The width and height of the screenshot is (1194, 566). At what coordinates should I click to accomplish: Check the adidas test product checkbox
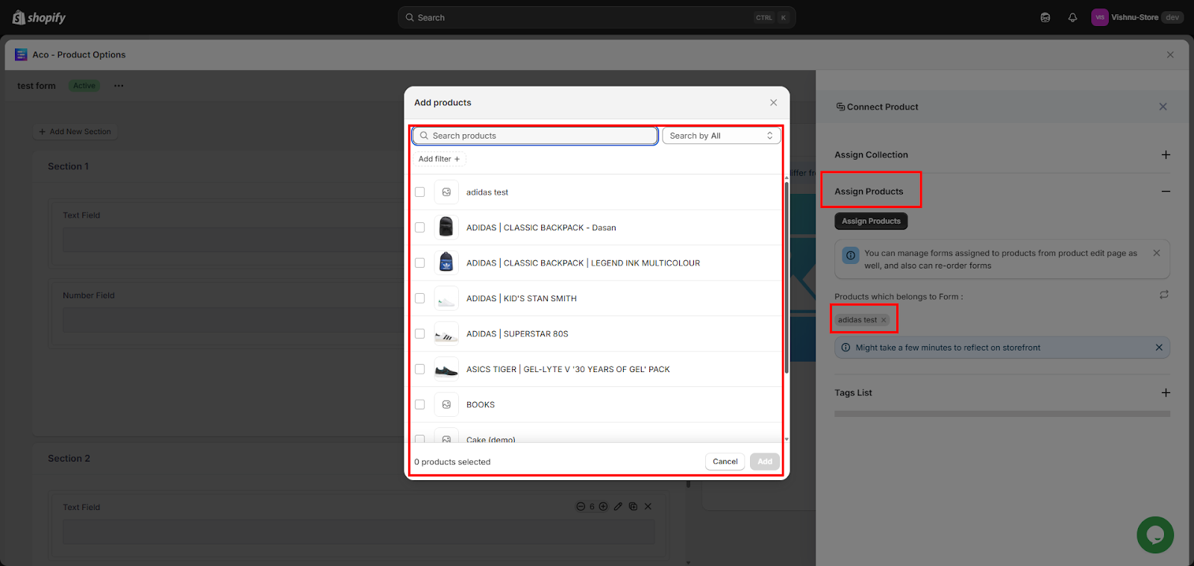[x=420, y=192]
